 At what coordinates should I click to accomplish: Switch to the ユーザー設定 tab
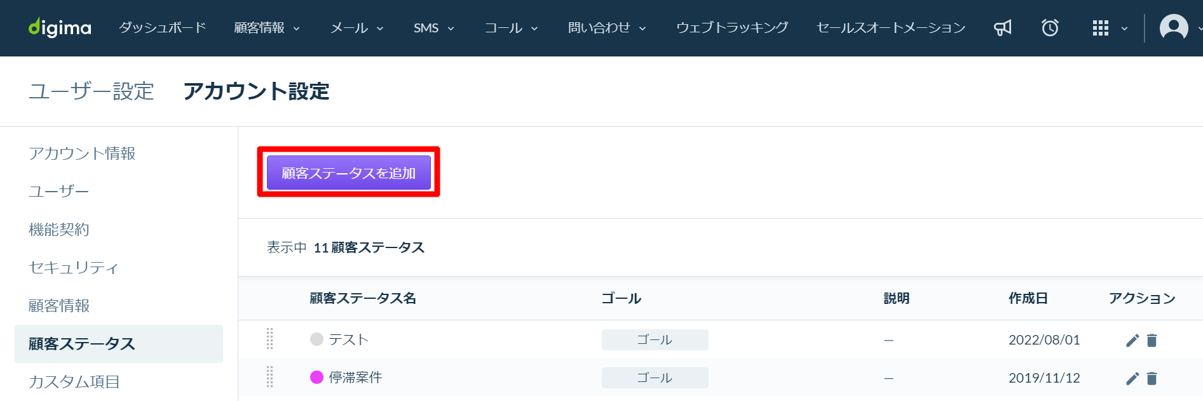tap(92, 91)
